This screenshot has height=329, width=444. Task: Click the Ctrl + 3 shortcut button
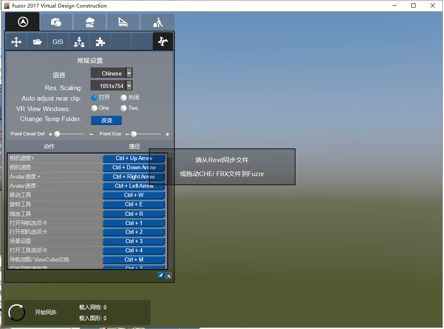(134, 241)
